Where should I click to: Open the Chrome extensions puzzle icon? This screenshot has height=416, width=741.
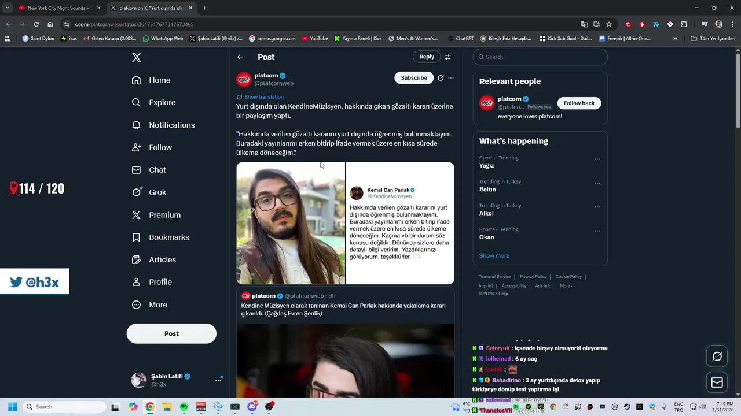click(684, 24)
